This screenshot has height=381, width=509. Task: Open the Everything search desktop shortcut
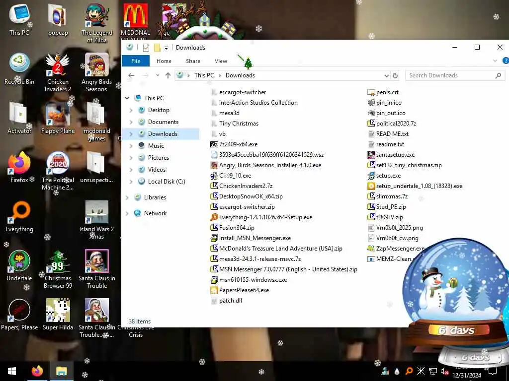(19, 216)
